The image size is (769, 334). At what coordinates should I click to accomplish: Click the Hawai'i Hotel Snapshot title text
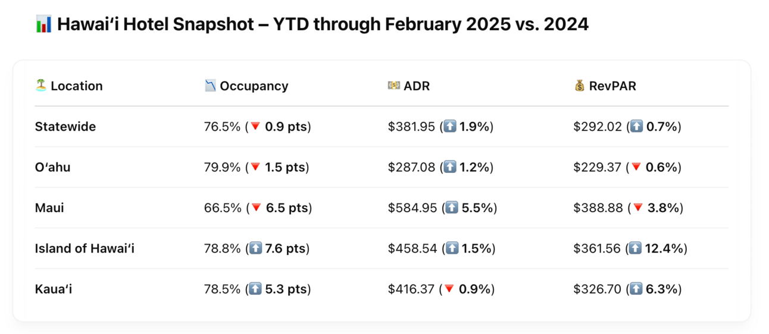[323, 25]
